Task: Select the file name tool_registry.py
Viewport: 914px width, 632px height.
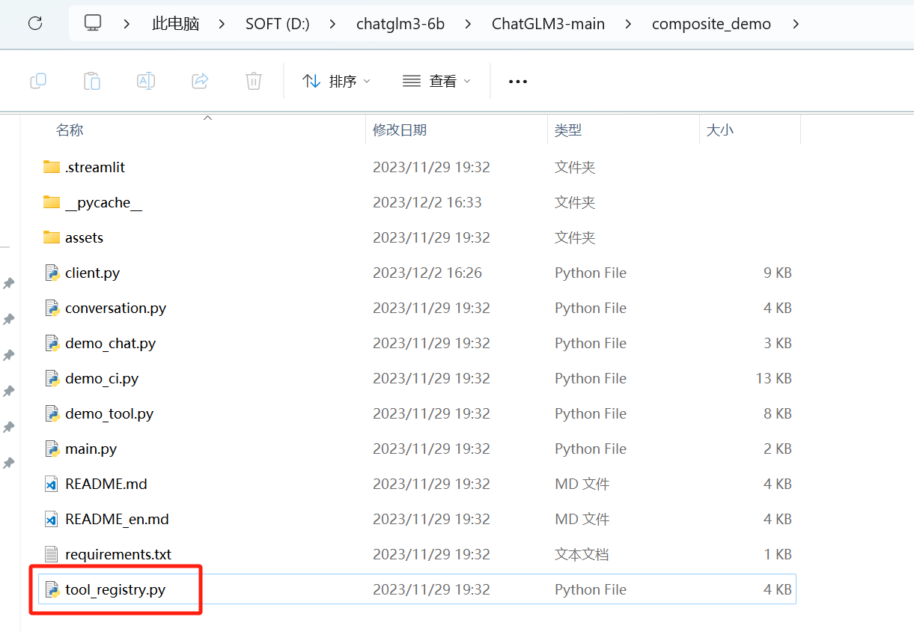Action: pos(115,589)
